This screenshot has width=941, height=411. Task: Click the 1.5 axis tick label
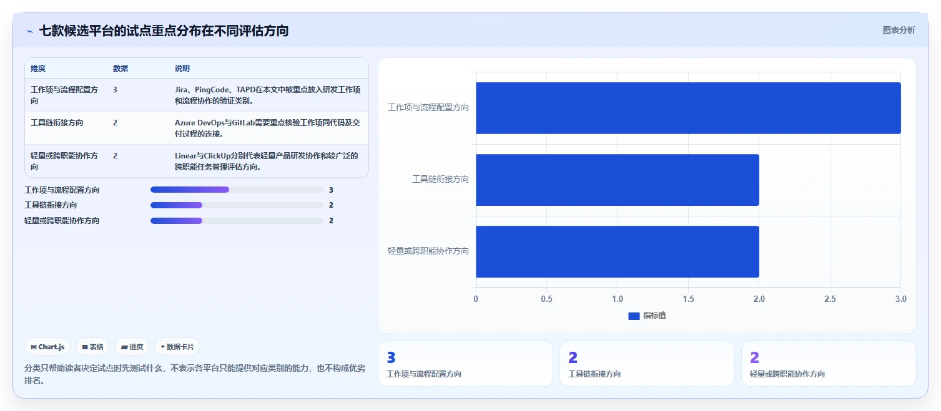[x=688, y=299]
